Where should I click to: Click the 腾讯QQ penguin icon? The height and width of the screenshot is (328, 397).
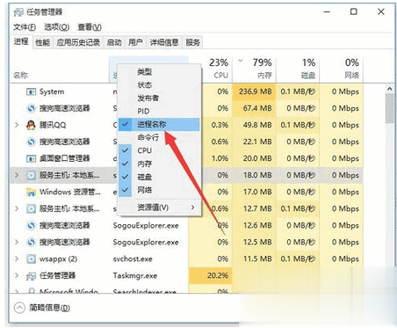tap(31, 125)
